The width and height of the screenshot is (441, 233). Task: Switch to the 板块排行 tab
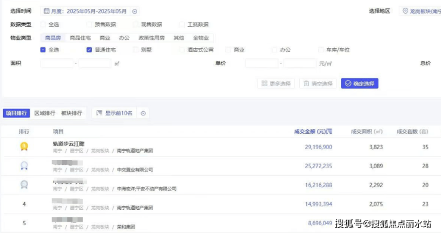72,114
